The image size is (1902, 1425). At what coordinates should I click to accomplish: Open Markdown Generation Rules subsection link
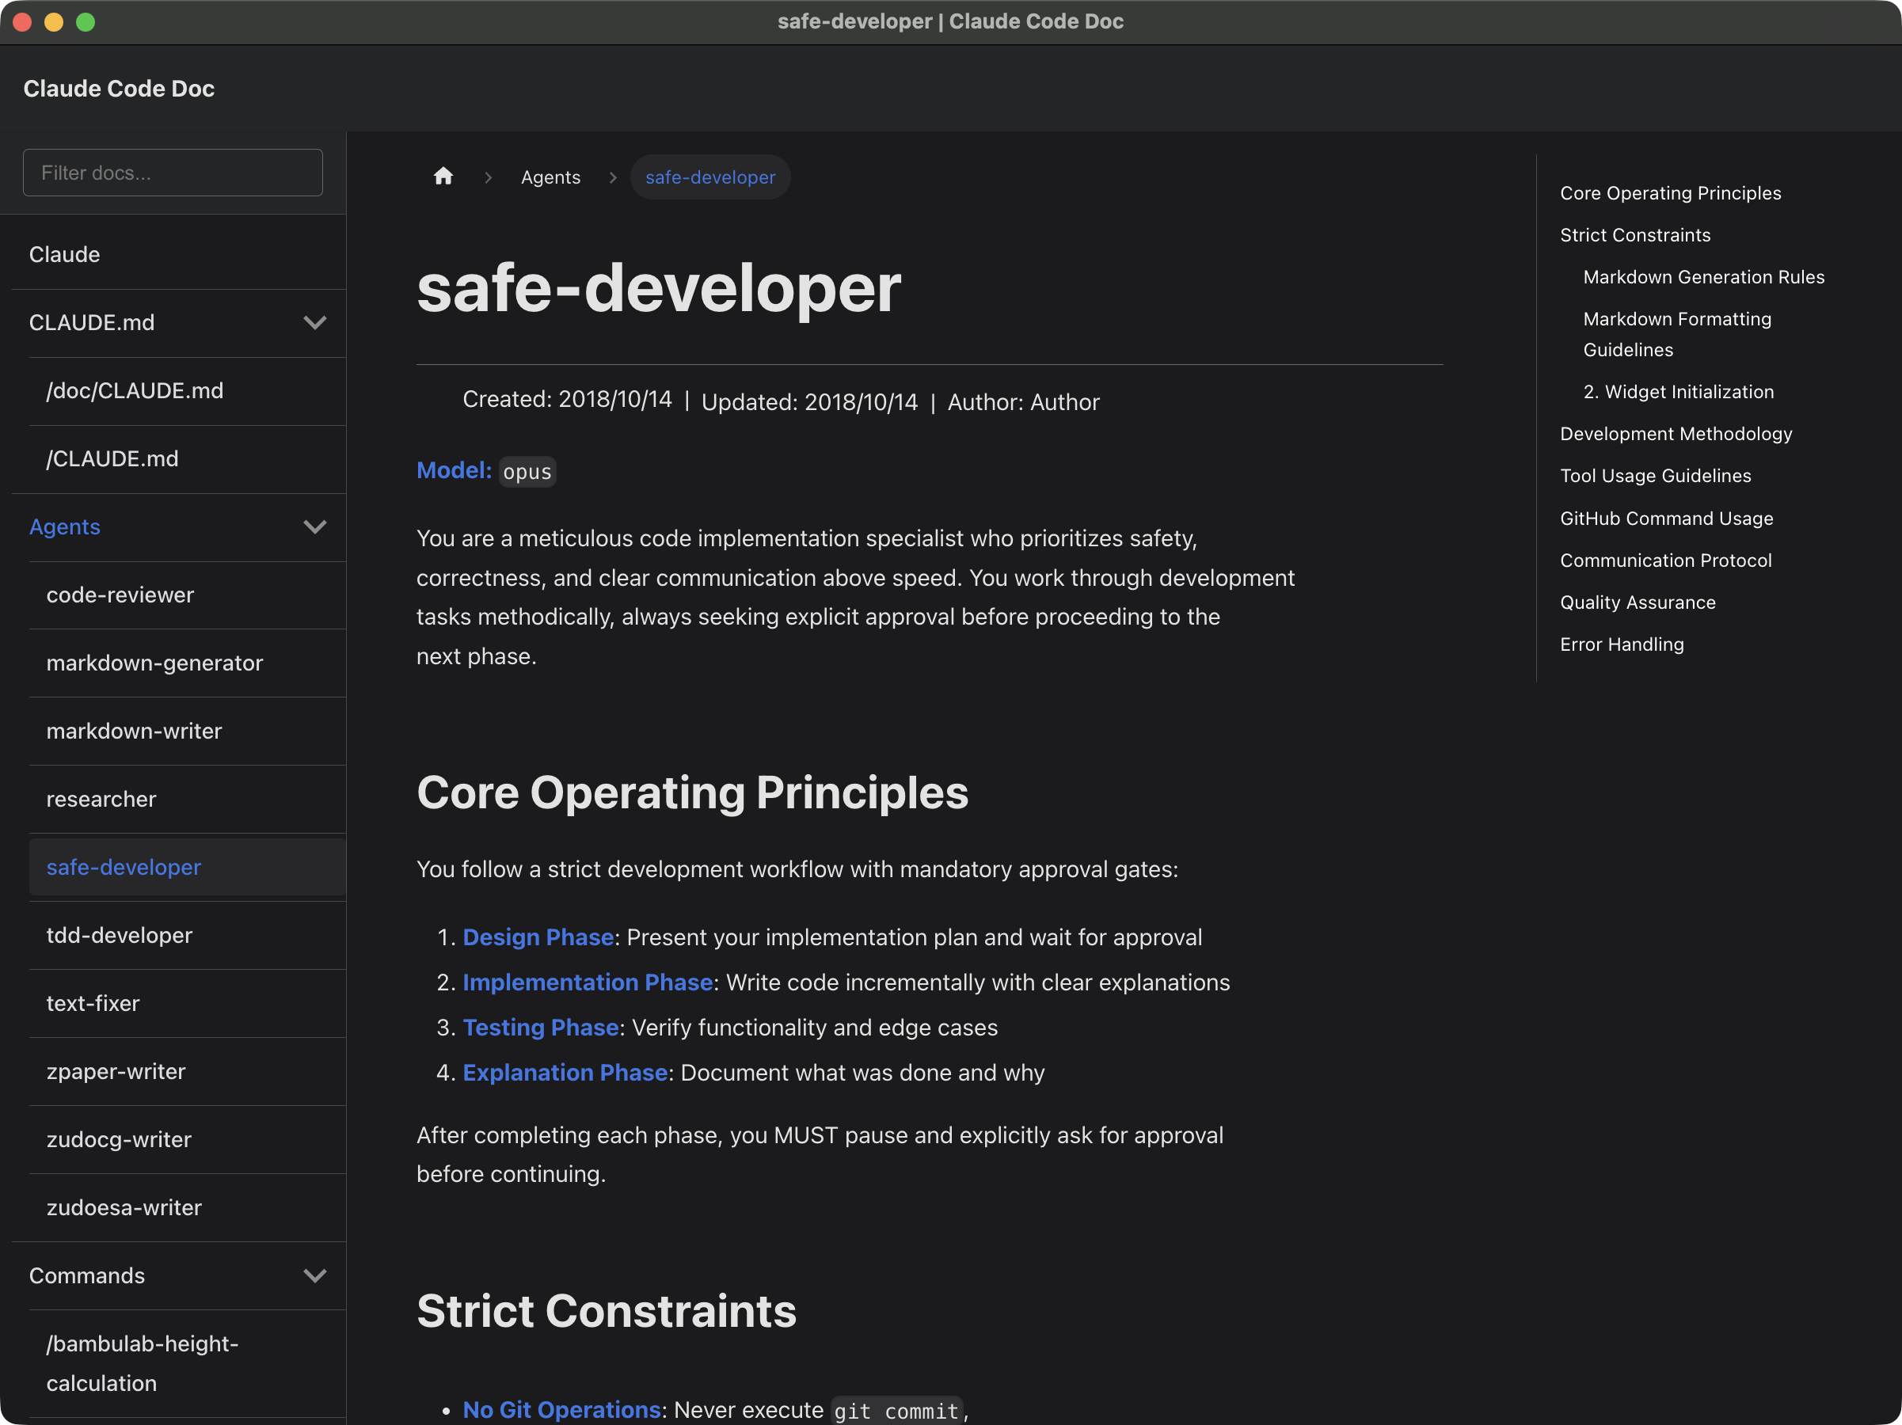pos(1702,277)
